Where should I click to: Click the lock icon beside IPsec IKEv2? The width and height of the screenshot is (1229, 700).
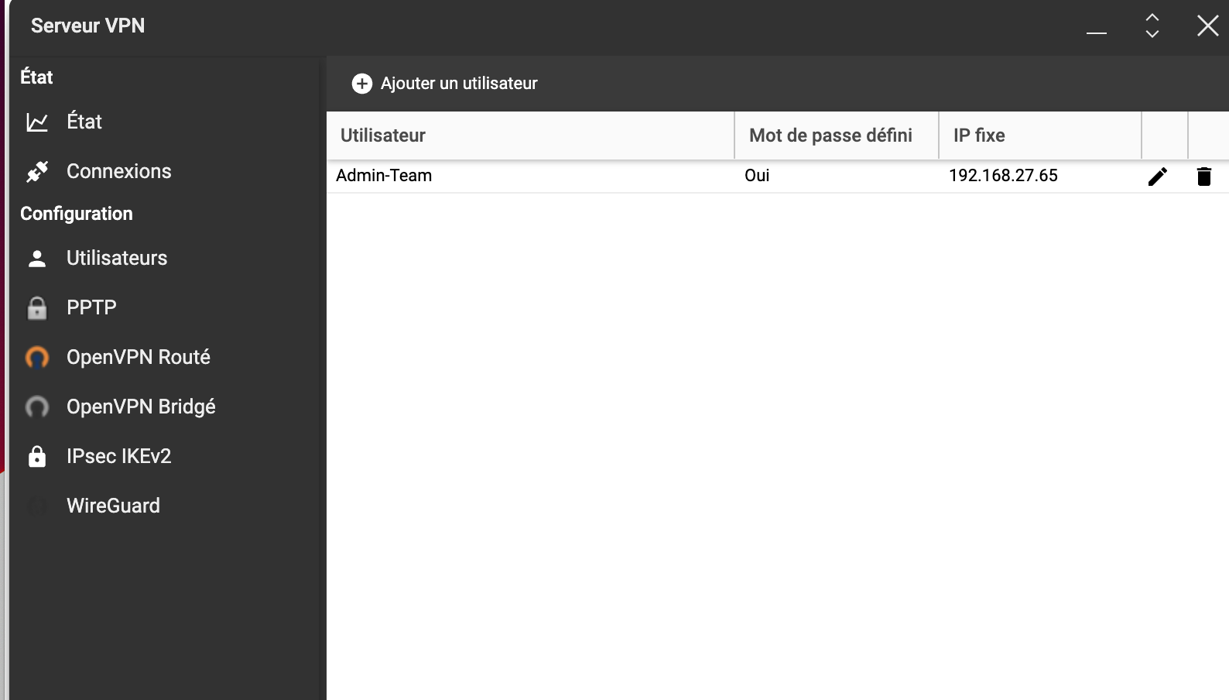(x=37, y=457)
